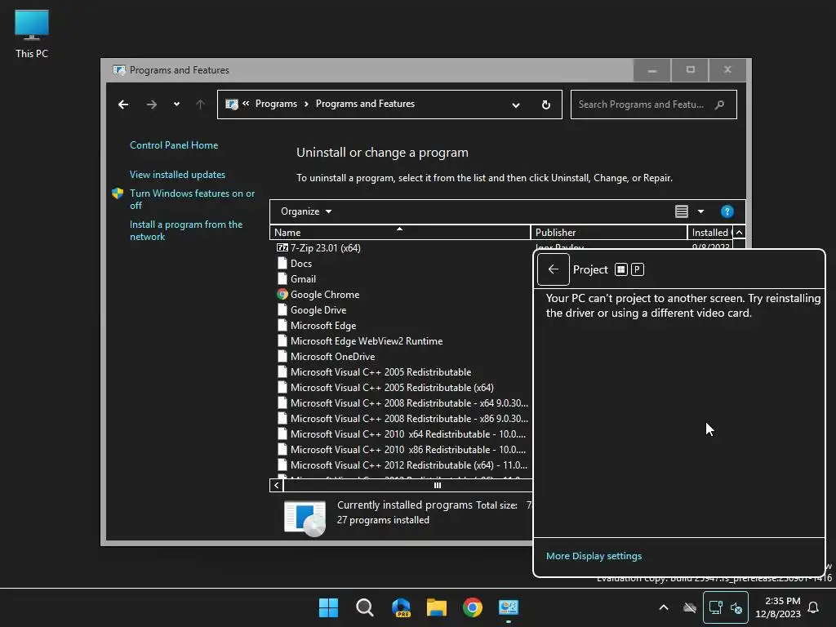
Task: Open File Explorer from taskbar
Action: 437,607
